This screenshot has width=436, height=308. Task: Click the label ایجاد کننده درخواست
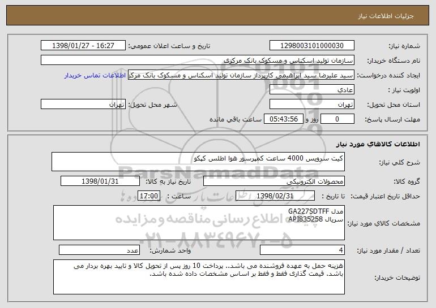click(x=388, y=75)
